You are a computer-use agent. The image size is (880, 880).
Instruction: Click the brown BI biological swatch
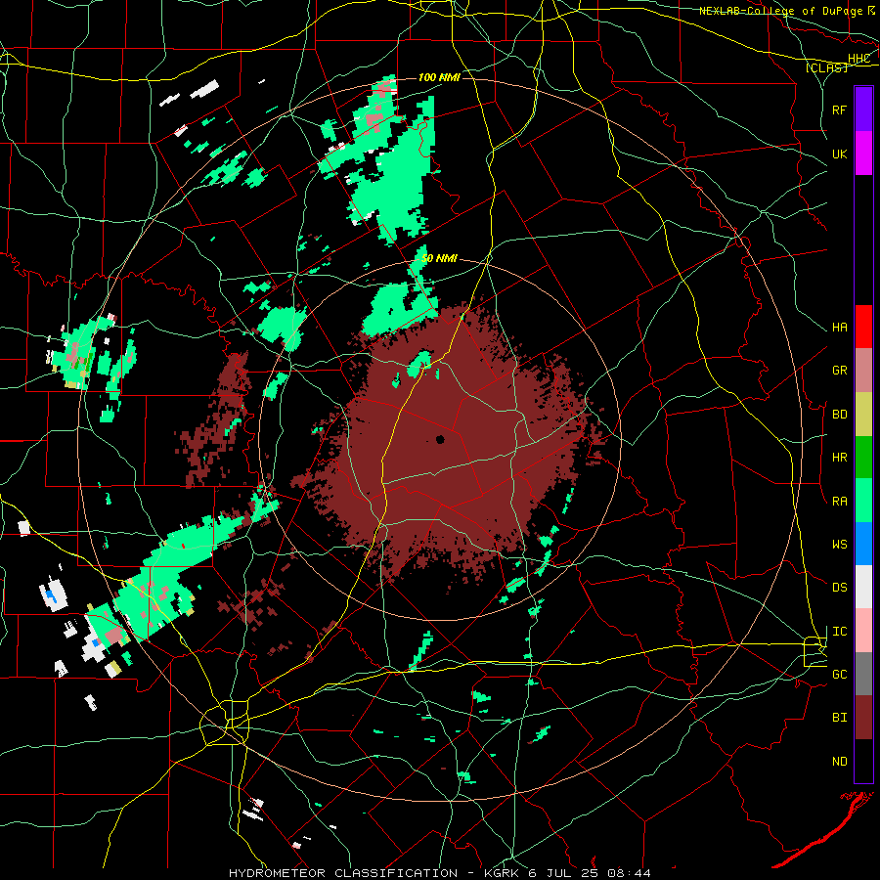click(x=863, y=718)
